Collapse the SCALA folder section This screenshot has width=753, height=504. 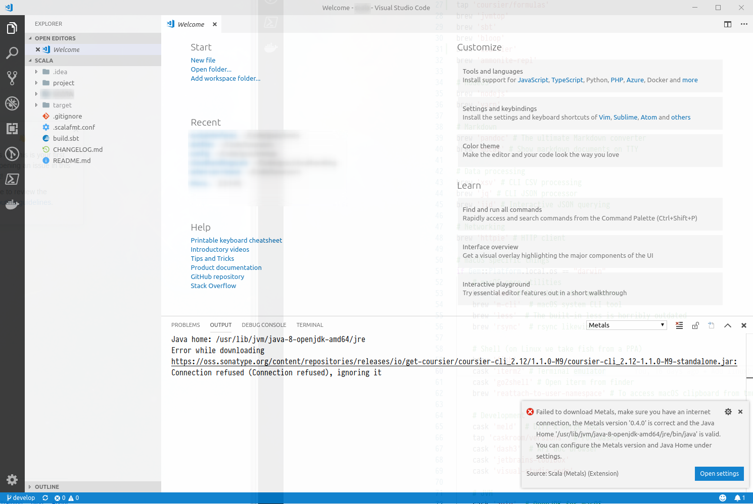(93, 61)
